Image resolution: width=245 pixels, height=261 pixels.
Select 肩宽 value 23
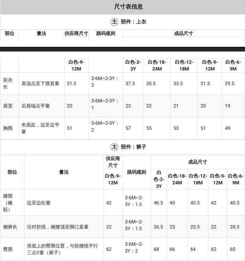click(x=128, y=106)
